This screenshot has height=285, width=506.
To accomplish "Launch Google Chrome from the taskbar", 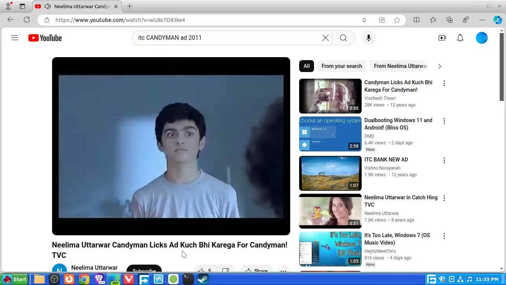I will 84,279.
